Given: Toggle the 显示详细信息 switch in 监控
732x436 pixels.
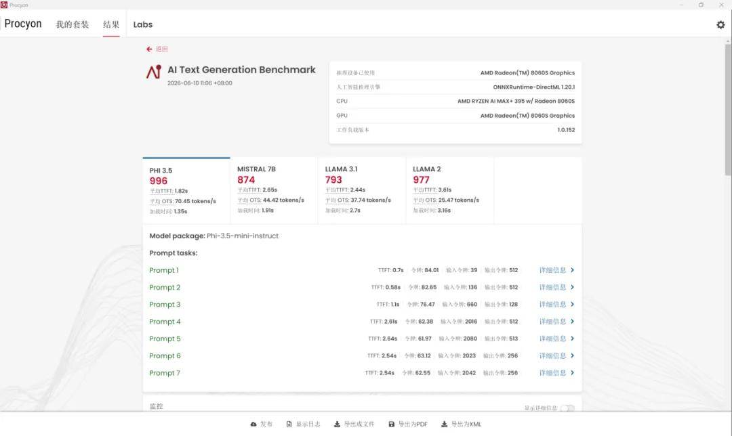Looking at the screenshot, I should (567, 408).
